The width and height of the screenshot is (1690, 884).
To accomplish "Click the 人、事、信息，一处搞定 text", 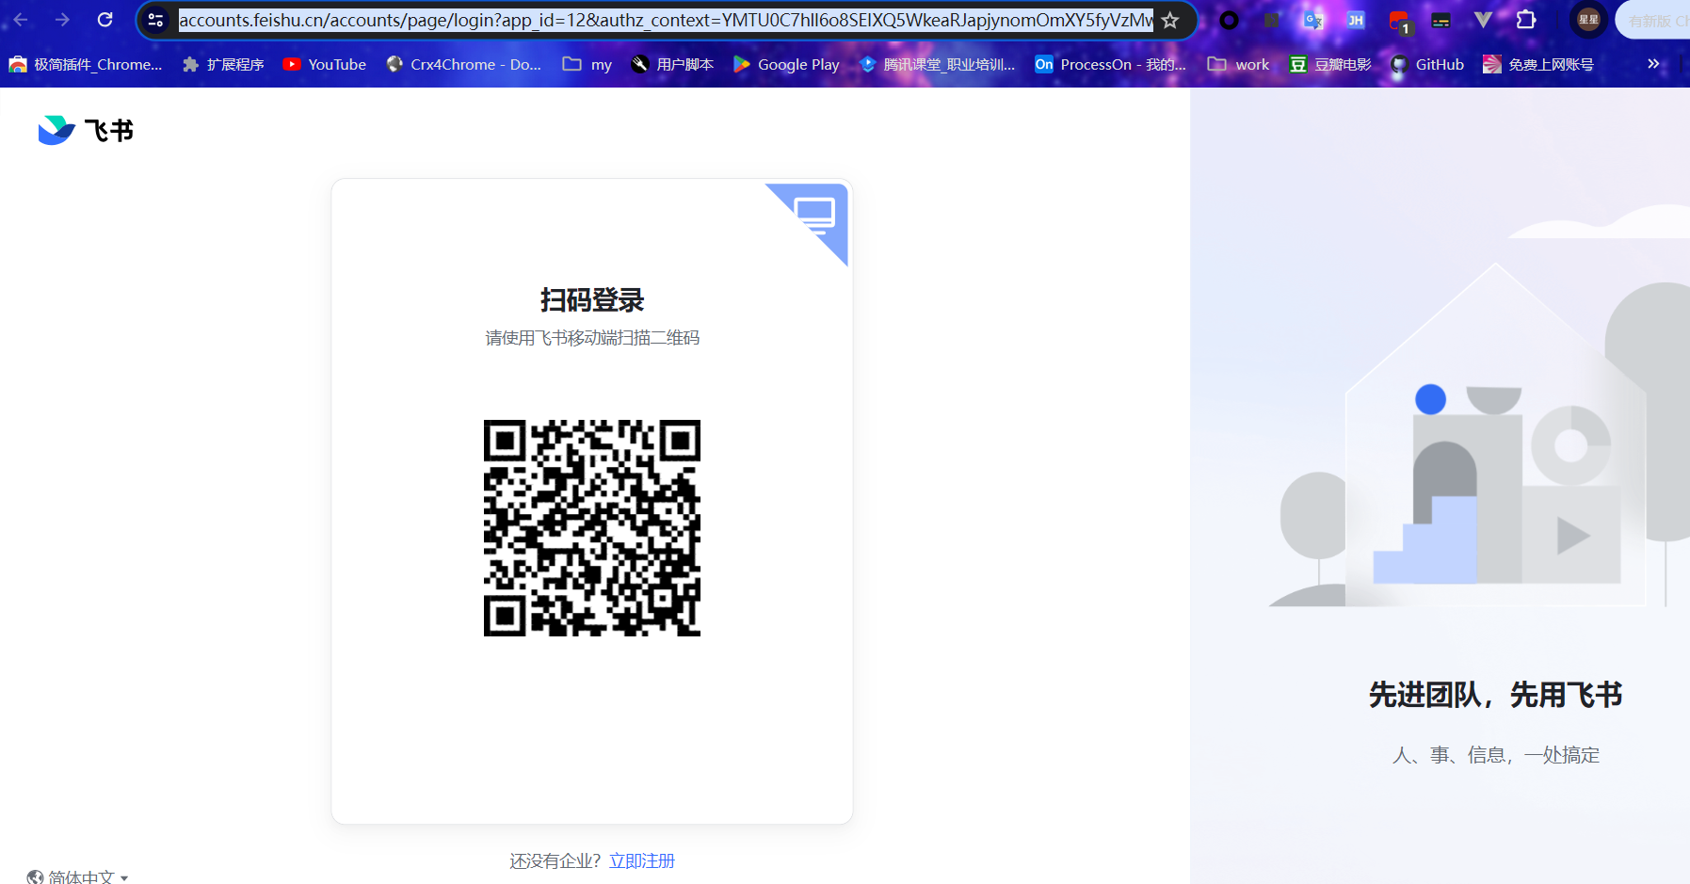I will click(1495, 755).
